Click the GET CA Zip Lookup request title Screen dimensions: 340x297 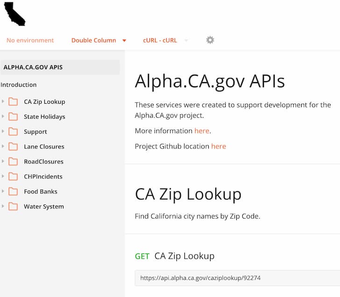coord(184,256)
